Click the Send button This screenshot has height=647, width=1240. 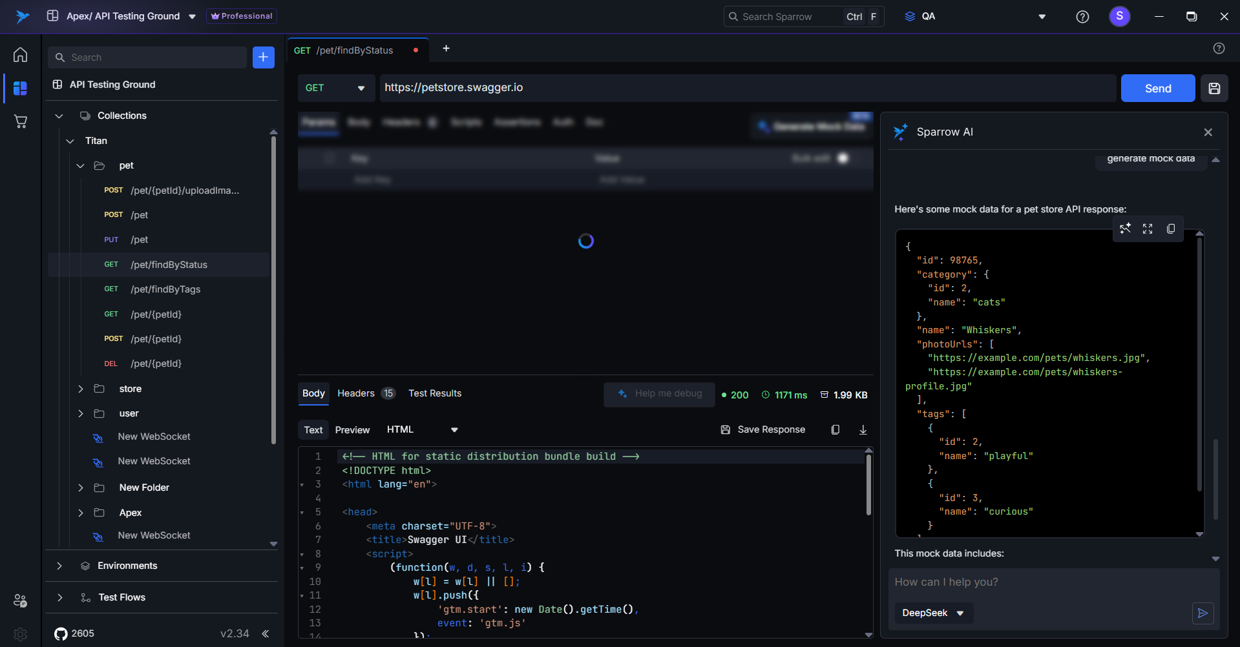(1157, 88)
